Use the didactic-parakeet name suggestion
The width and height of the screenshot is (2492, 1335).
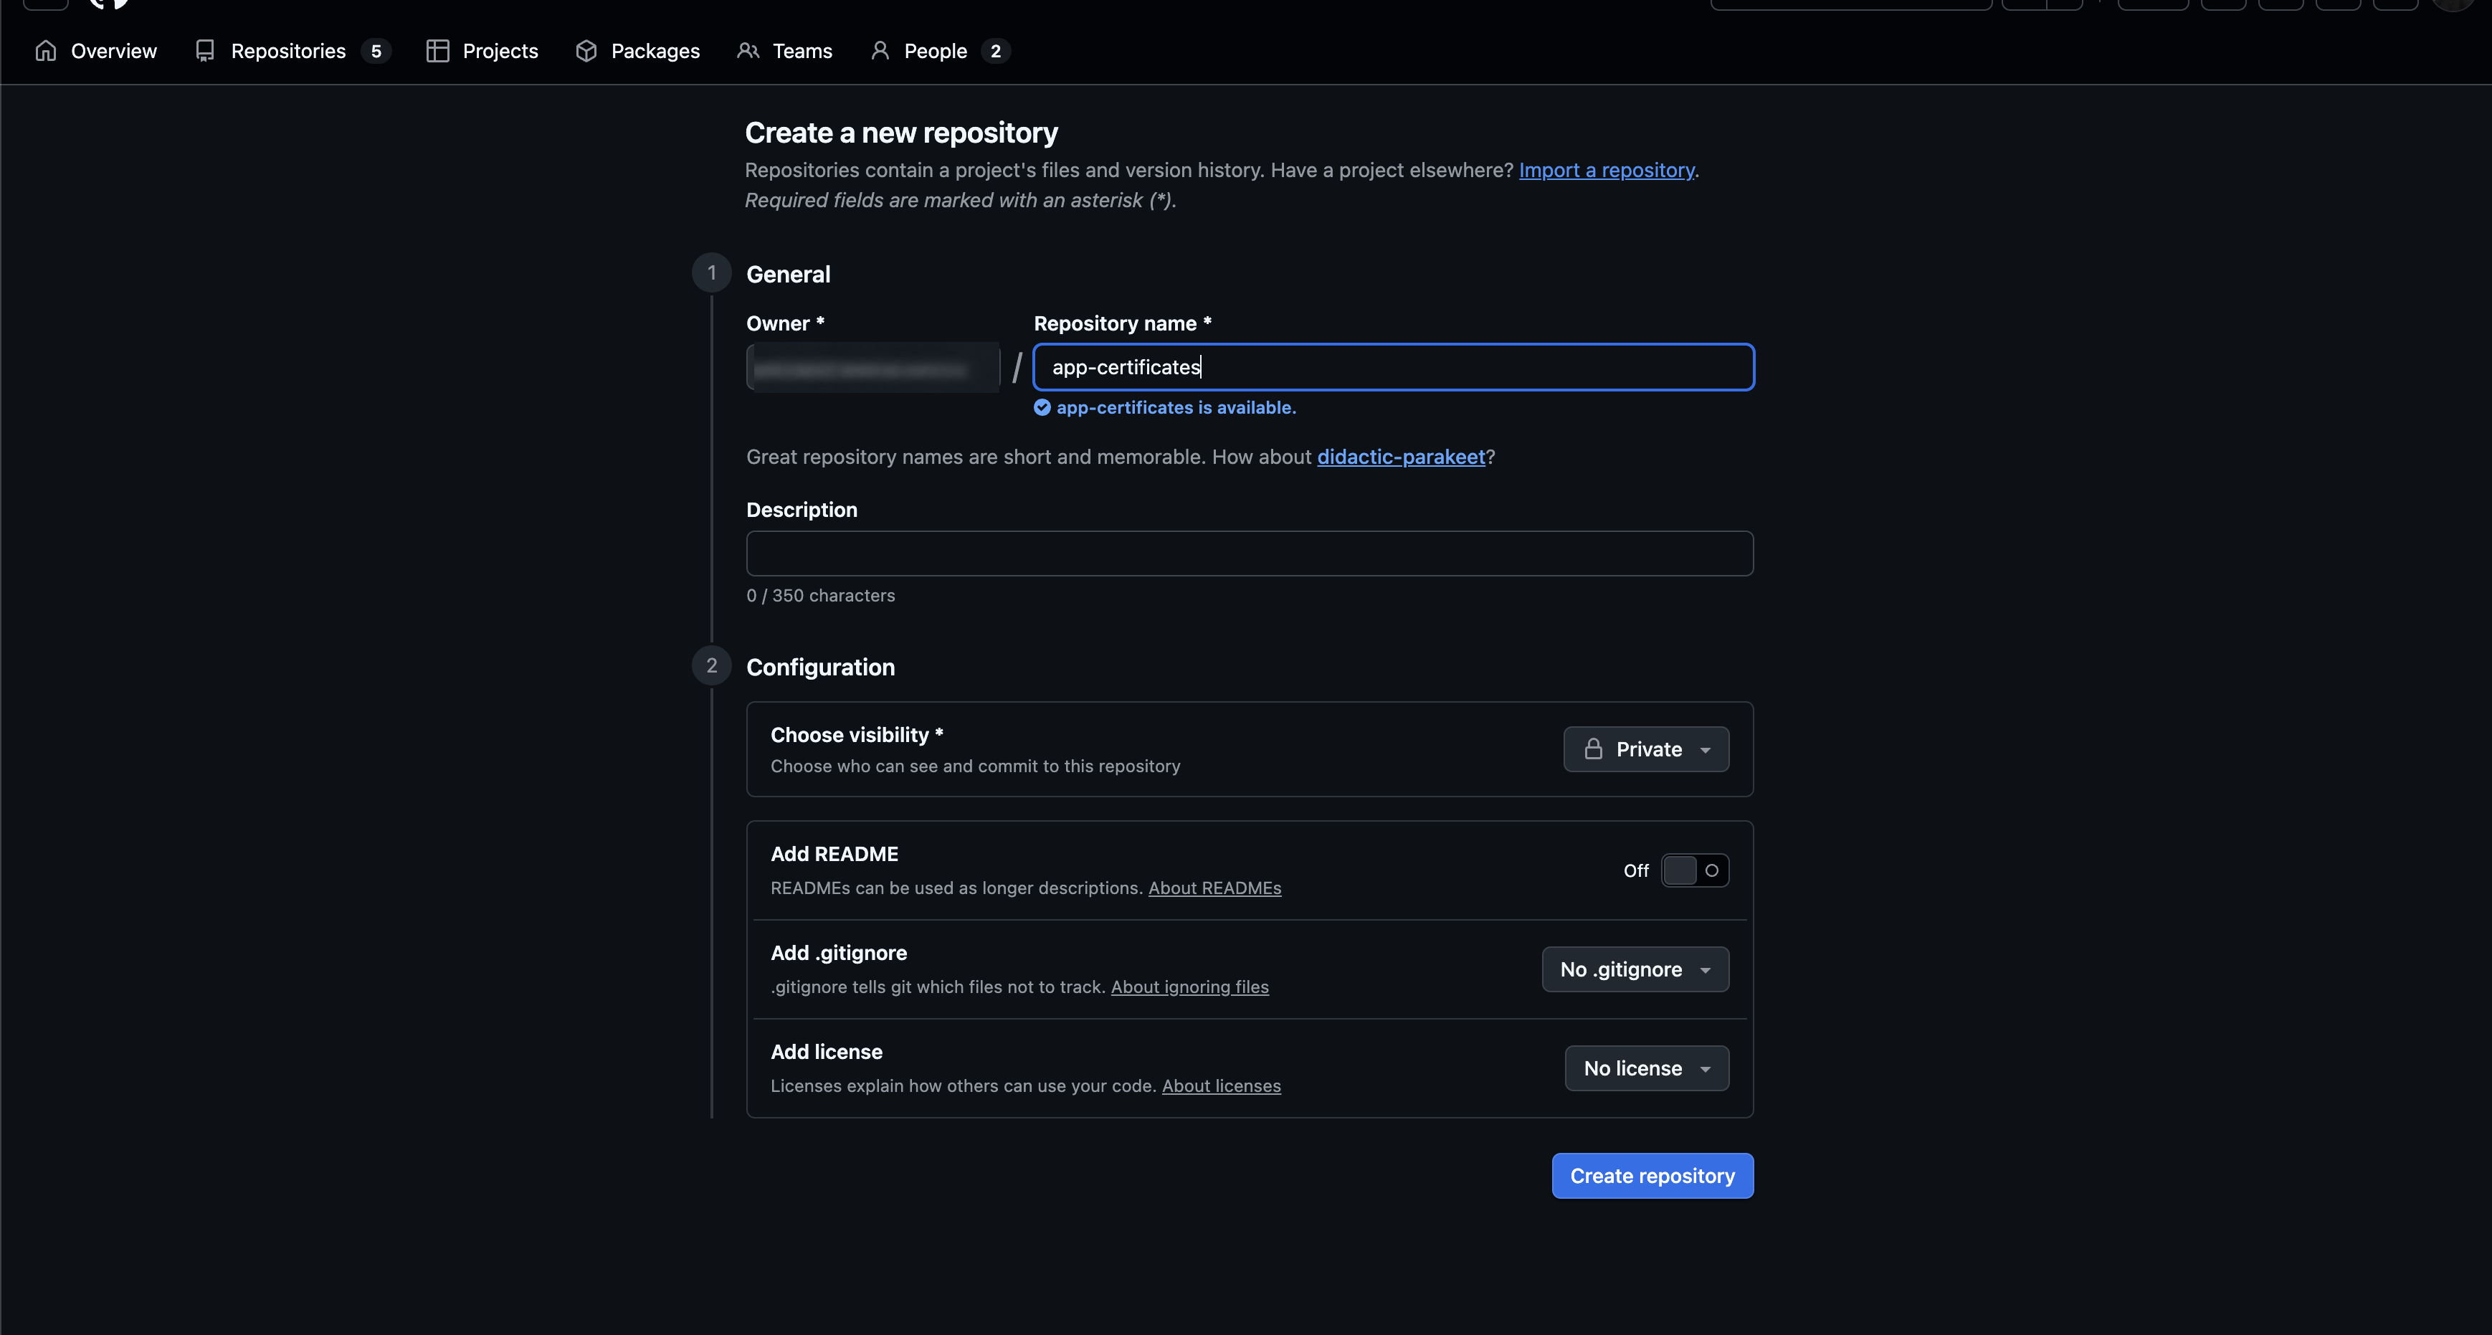tap(1401, 457)
